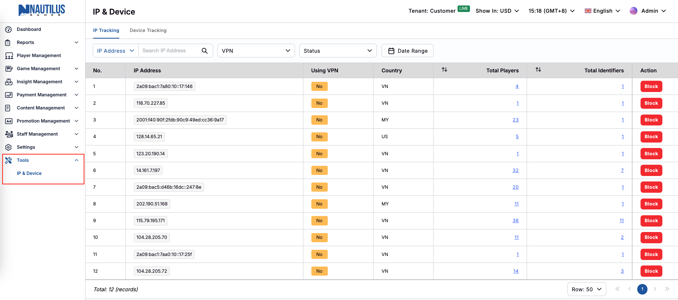The height and width of the screenshot is (300, 678).
Task: Open the Date Range picker
Action: pyautogui.click(x=407, y=51)
